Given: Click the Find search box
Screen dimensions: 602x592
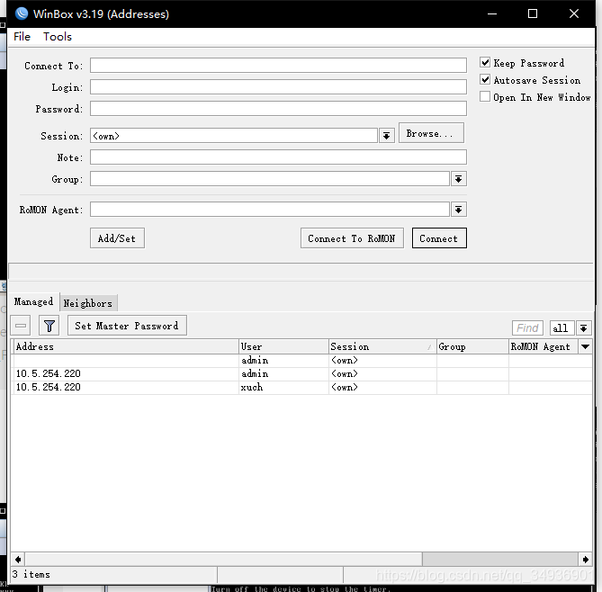Looking at the screenshot, I should (x=527, y=328).
